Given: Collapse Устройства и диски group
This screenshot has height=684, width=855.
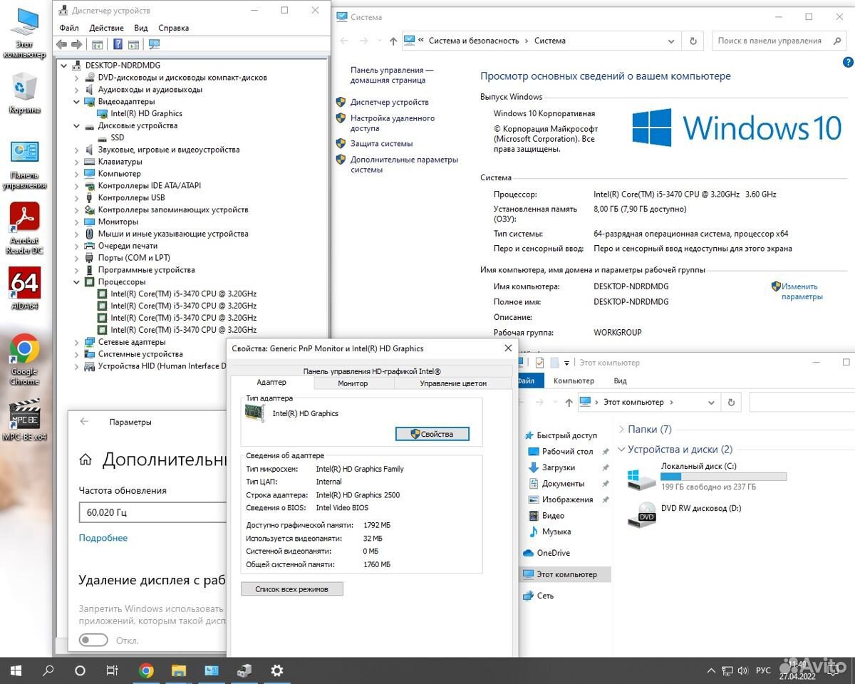Looking at the screenshot, I should point(621,450).
